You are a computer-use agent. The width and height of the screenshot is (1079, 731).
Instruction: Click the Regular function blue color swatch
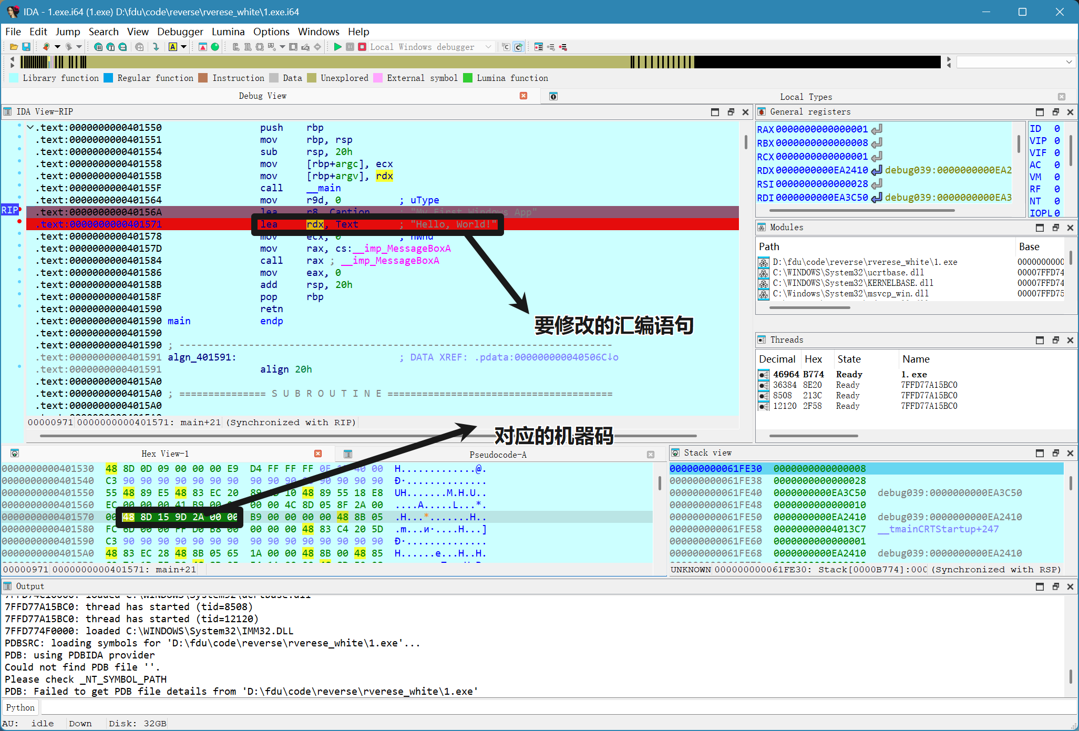[x=109, y=78]
